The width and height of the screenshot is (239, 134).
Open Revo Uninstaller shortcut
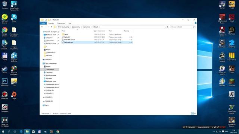click(4, 45)
